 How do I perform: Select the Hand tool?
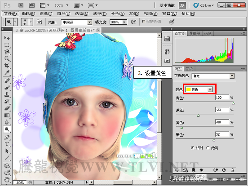pyautogui.click(x=7, y=180)
